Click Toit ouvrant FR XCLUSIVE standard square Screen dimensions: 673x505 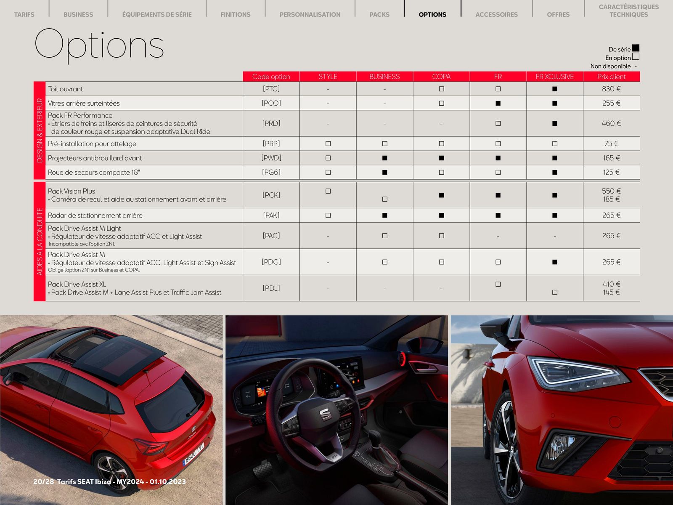(x=555, y=89)
